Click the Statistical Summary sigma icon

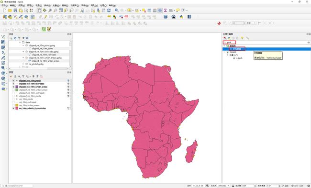click(x=165, y=11)
